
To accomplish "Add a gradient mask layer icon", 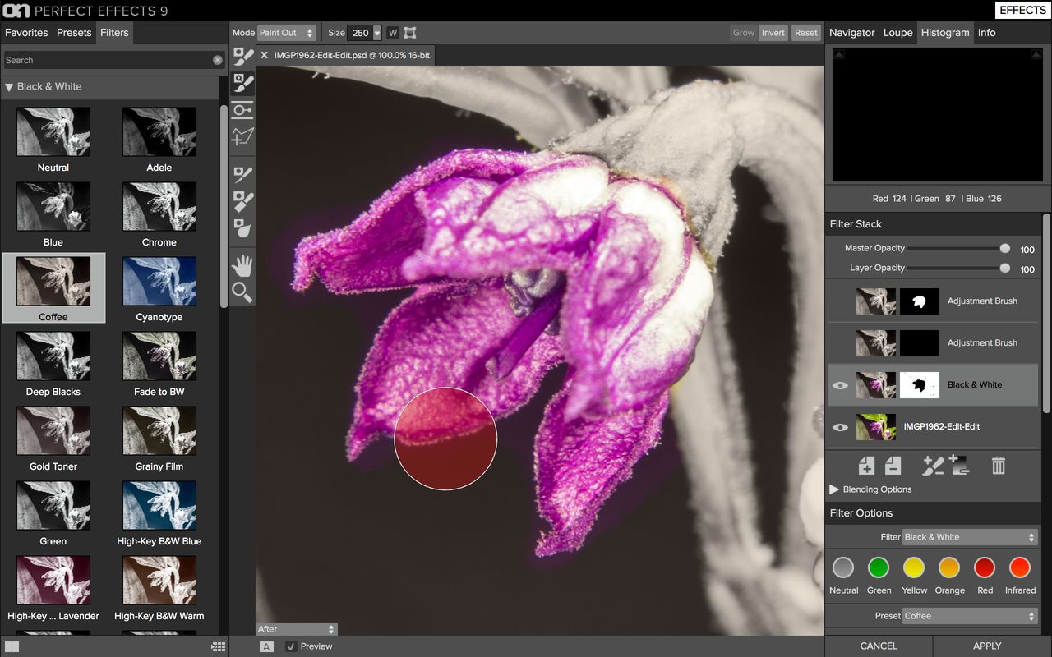I will point(959,466).
